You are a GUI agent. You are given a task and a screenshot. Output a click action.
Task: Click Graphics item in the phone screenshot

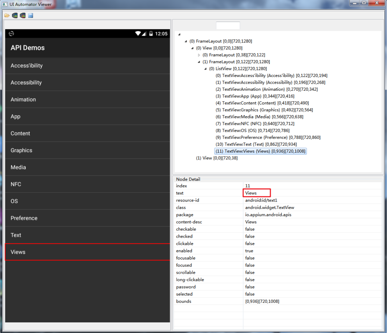coord(87,150)
